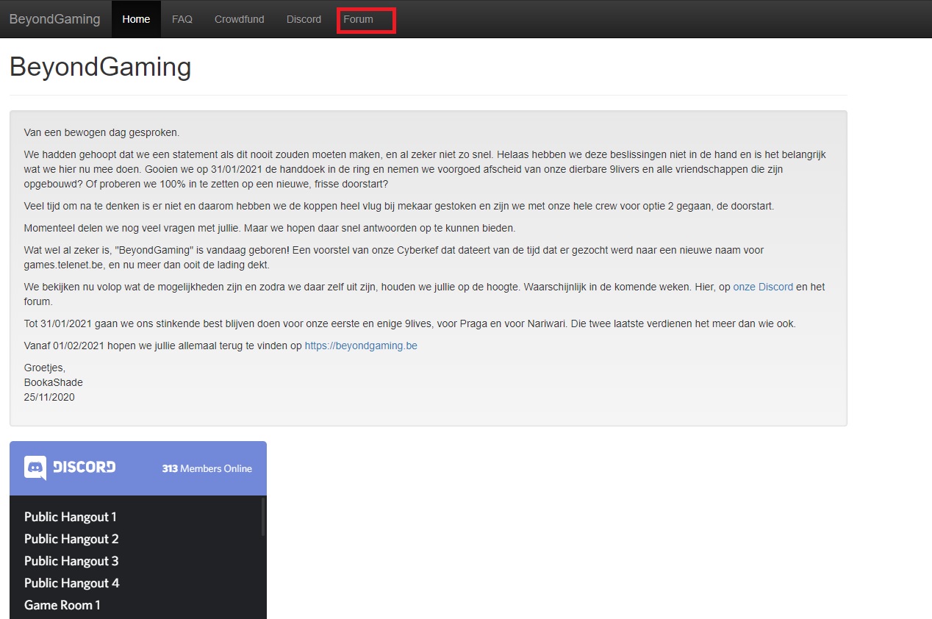This screenshot has width=932, height=619.
Task: Select the Discord item in navbar
Action: 304,19
